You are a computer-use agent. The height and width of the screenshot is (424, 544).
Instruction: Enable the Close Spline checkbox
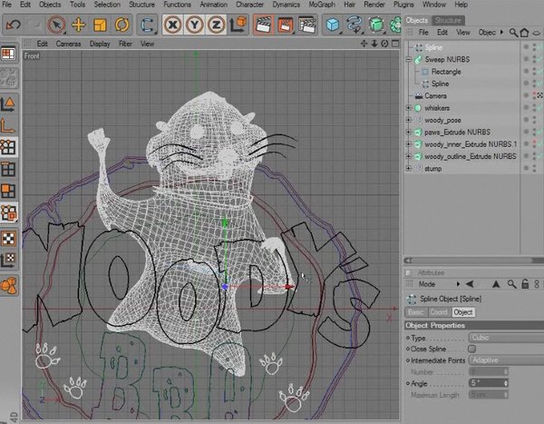471,349
